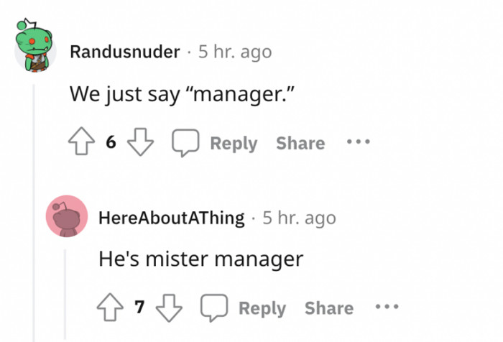This screenshot has width=503, height=342.
Task: Visit Randusnuder's profile via username
Action: point(125,52)
